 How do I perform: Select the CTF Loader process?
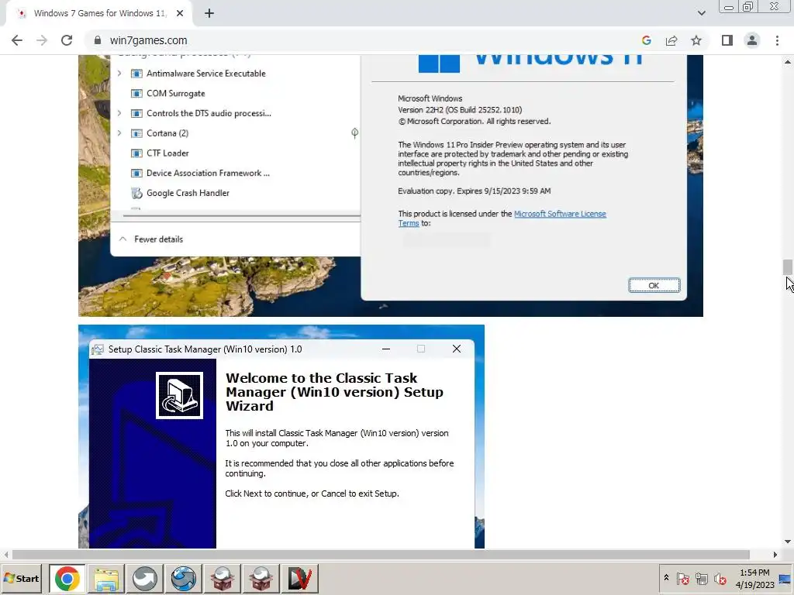click(167, 153)
